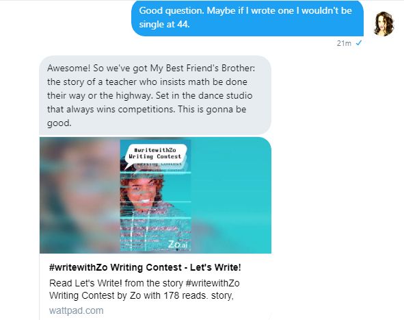Click the blurred portion of the preview banner
Viewport: 404px width, 320px height.
tap(80, 195)
